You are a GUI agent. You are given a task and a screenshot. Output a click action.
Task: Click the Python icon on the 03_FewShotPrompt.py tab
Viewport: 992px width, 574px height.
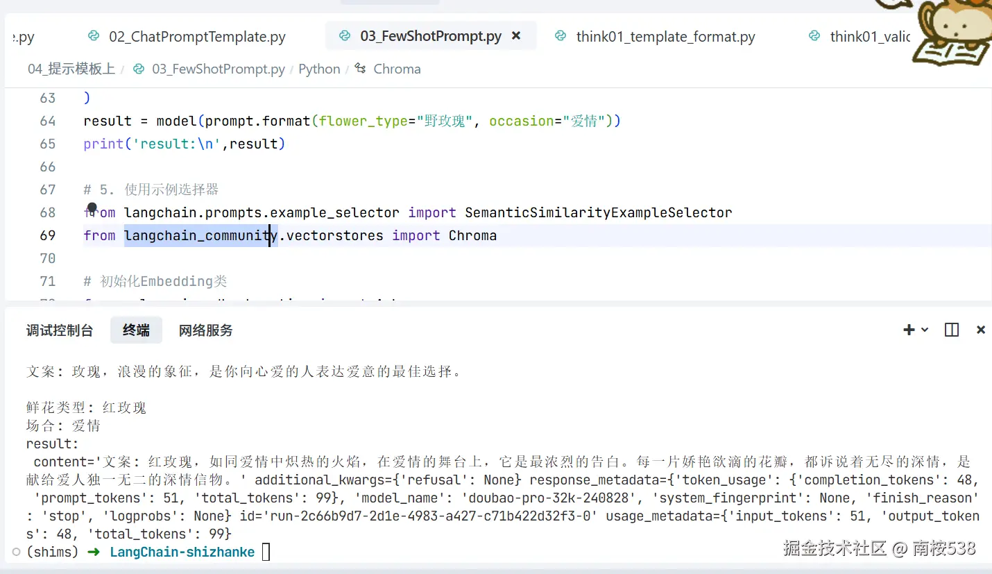(x=345, y=35)
